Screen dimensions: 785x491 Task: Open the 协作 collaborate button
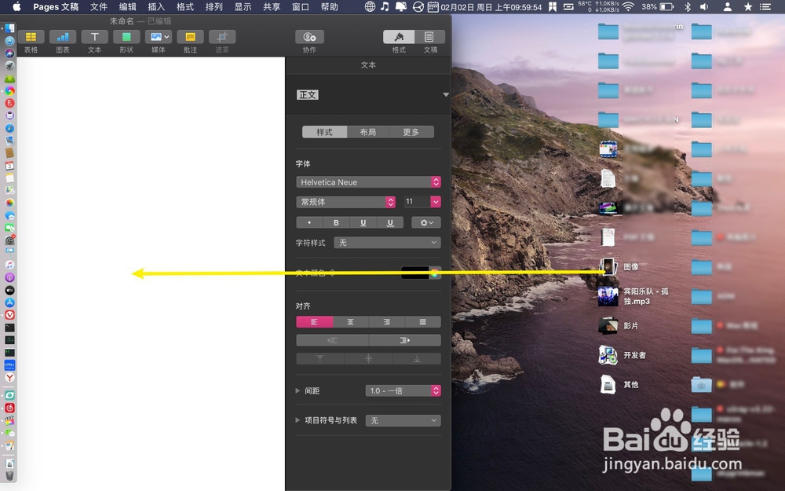tap(309, 37)
